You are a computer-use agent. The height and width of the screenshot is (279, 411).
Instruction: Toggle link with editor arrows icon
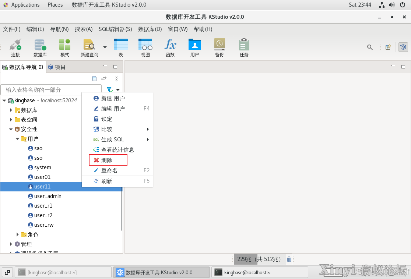click(104, 78)
